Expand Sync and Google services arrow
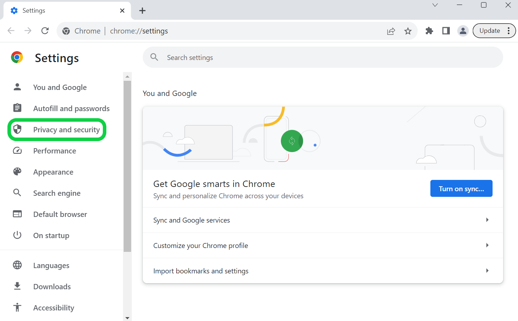 coord(487,220)
